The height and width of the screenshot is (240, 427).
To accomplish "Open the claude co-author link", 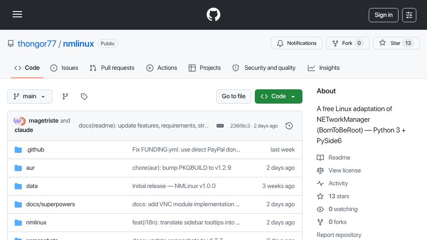I will pyautogui.click(x=24, y=130).
